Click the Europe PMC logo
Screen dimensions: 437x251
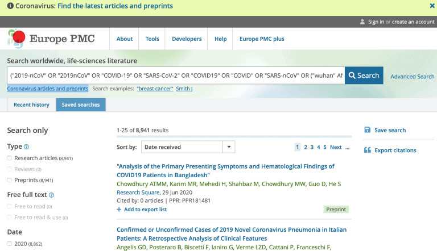[x=52, y=39]
